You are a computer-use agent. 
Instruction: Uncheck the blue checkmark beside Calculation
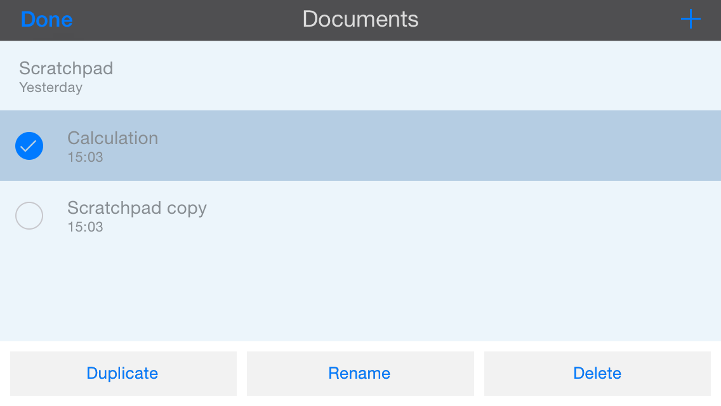click(x=29, y=146)
